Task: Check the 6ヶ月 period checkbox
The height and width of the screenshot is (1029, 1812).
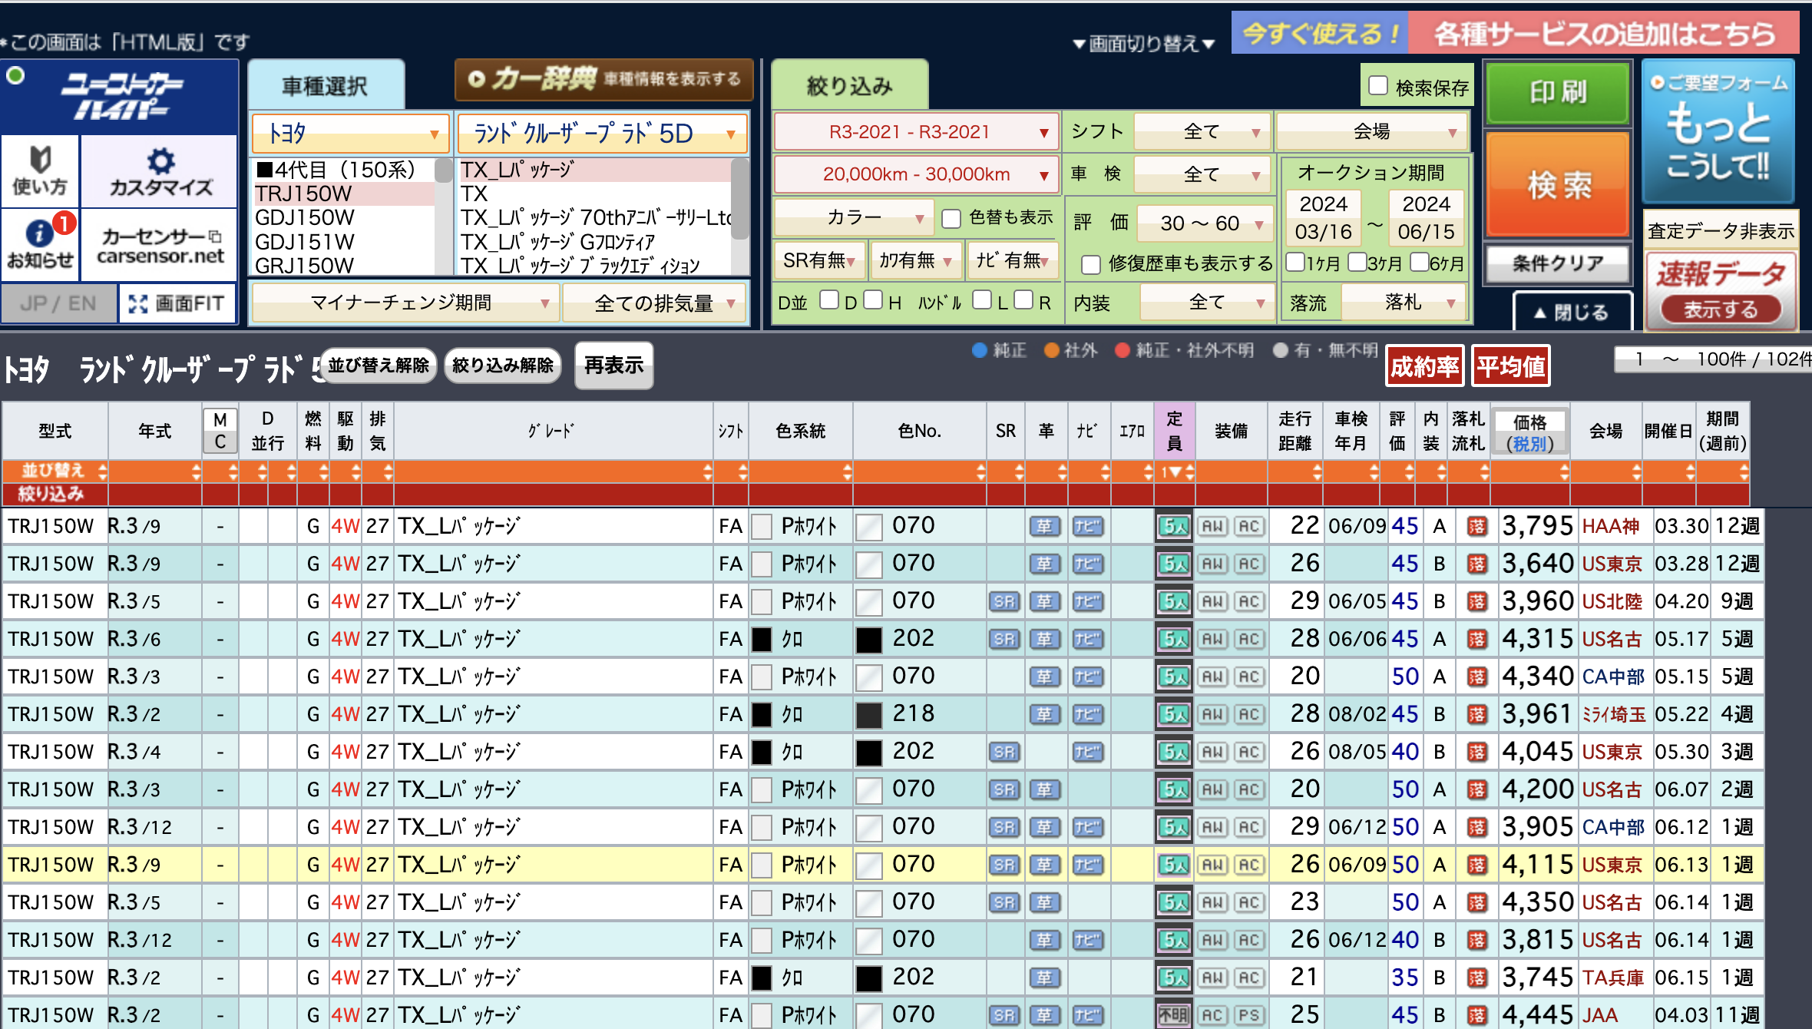Action: (1420, 262)
